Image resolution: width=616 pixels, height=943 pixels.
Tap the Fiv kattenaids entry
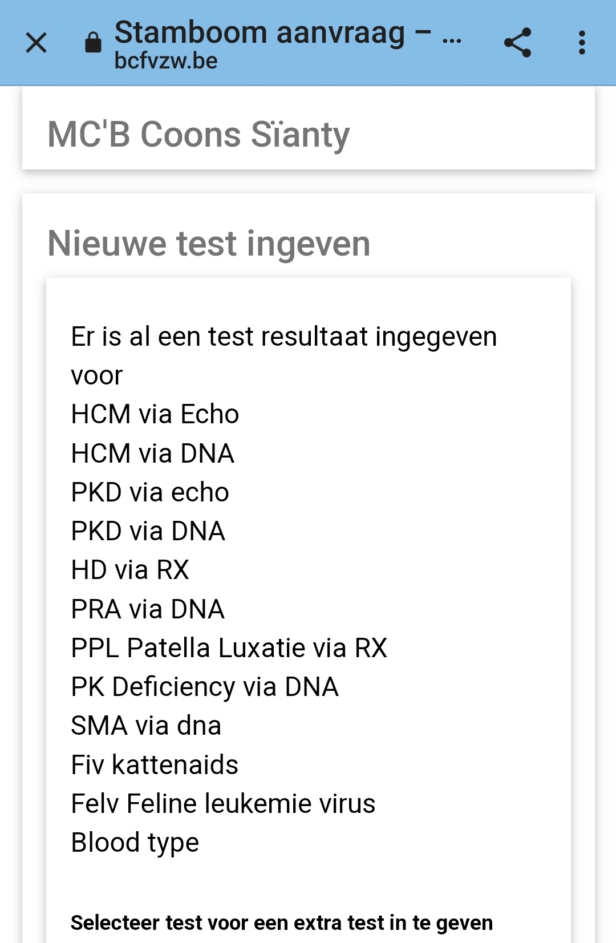tap(155, 765)
